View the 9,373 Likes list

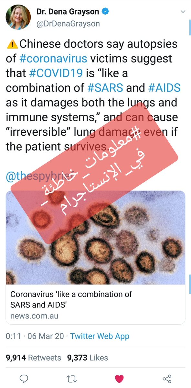(88, 358)
